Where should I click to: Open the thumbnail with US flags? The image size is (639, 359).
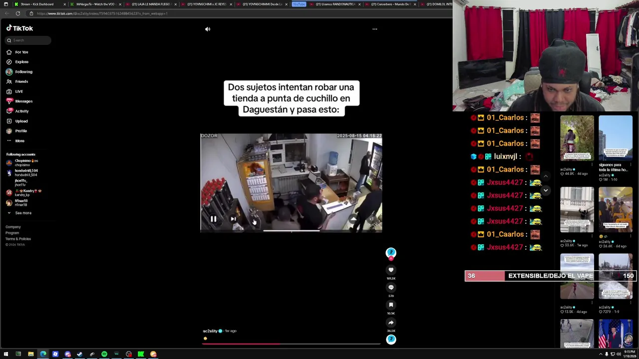(x=616, y=333)
